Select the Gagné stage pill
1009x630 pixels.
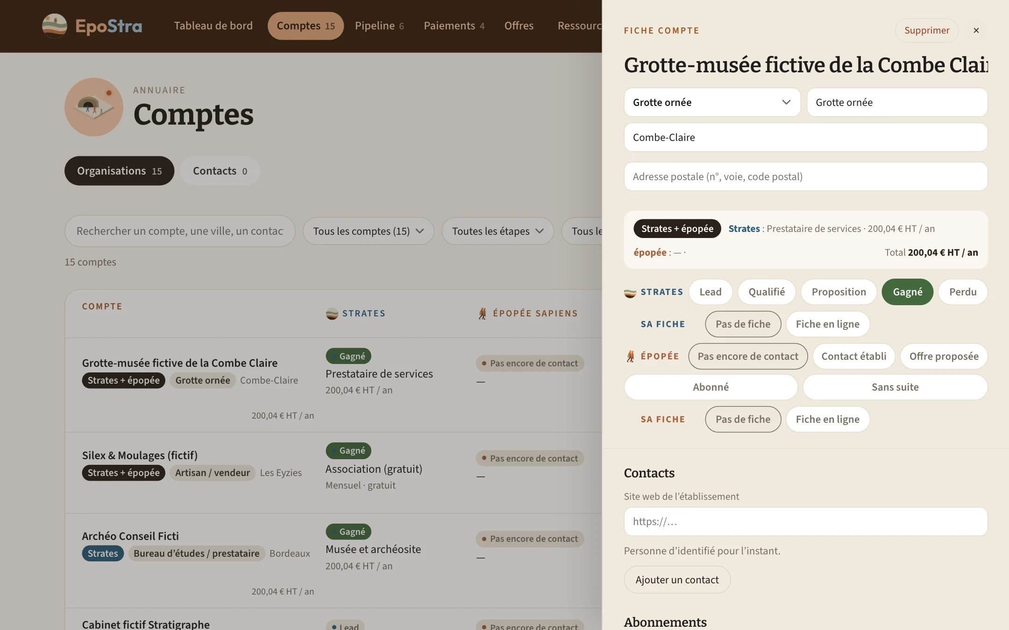point(907,292)
